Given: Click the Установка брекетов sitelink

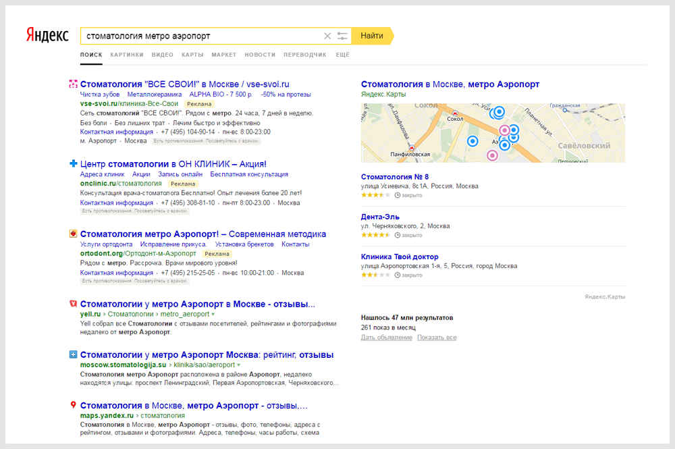Looking at the screenshot, I should click(x=244, y=244).
